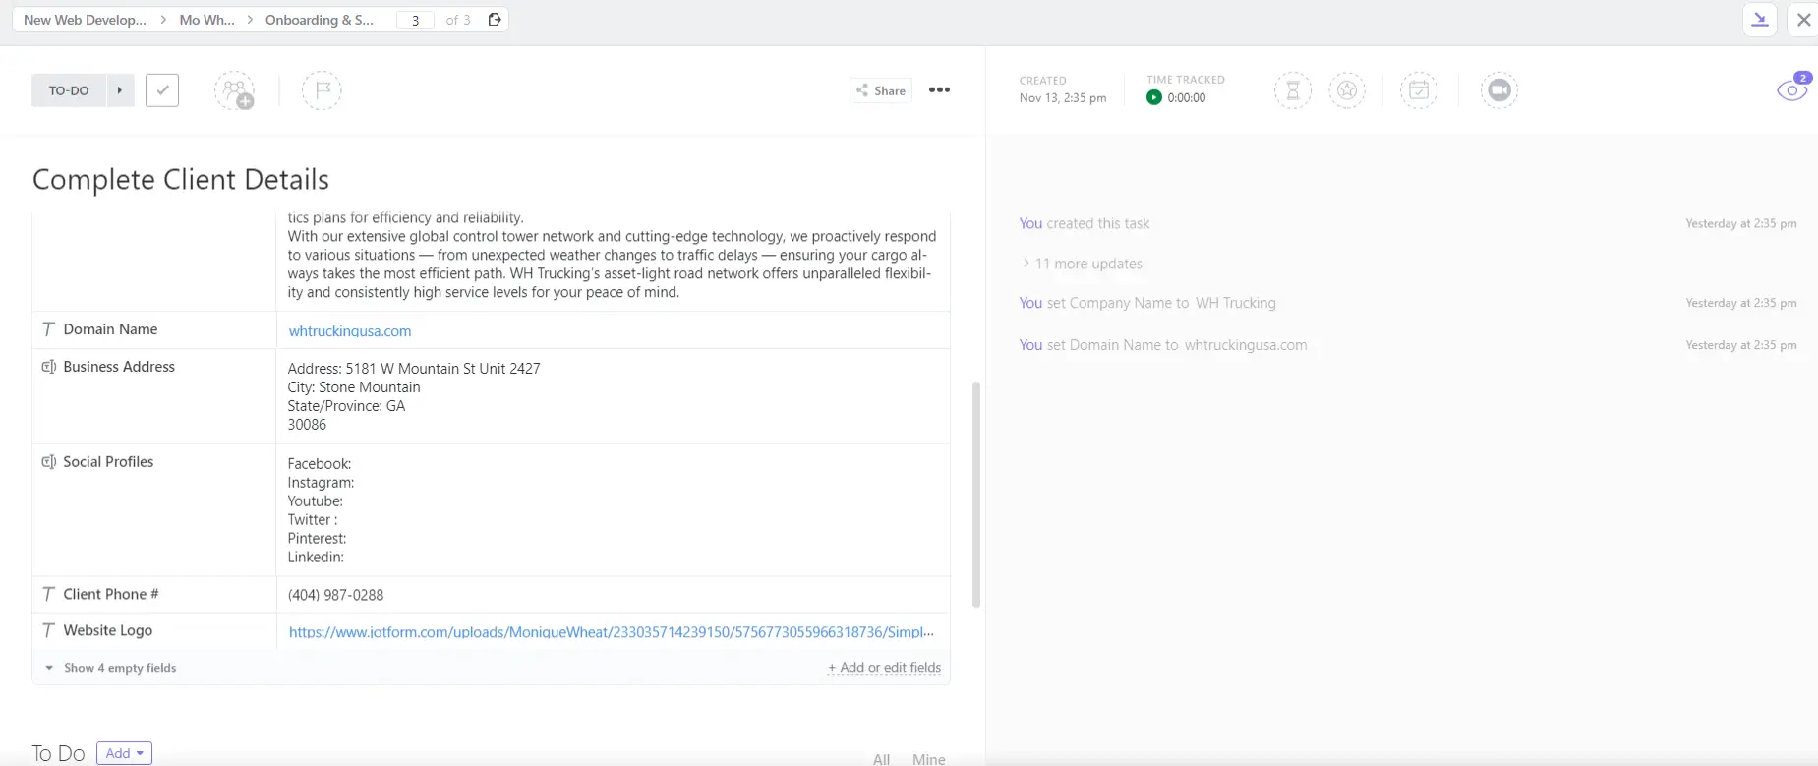Click the time tracked 0:00:00 value
The image size is (1818, 766).
[x=1187, y=98]
